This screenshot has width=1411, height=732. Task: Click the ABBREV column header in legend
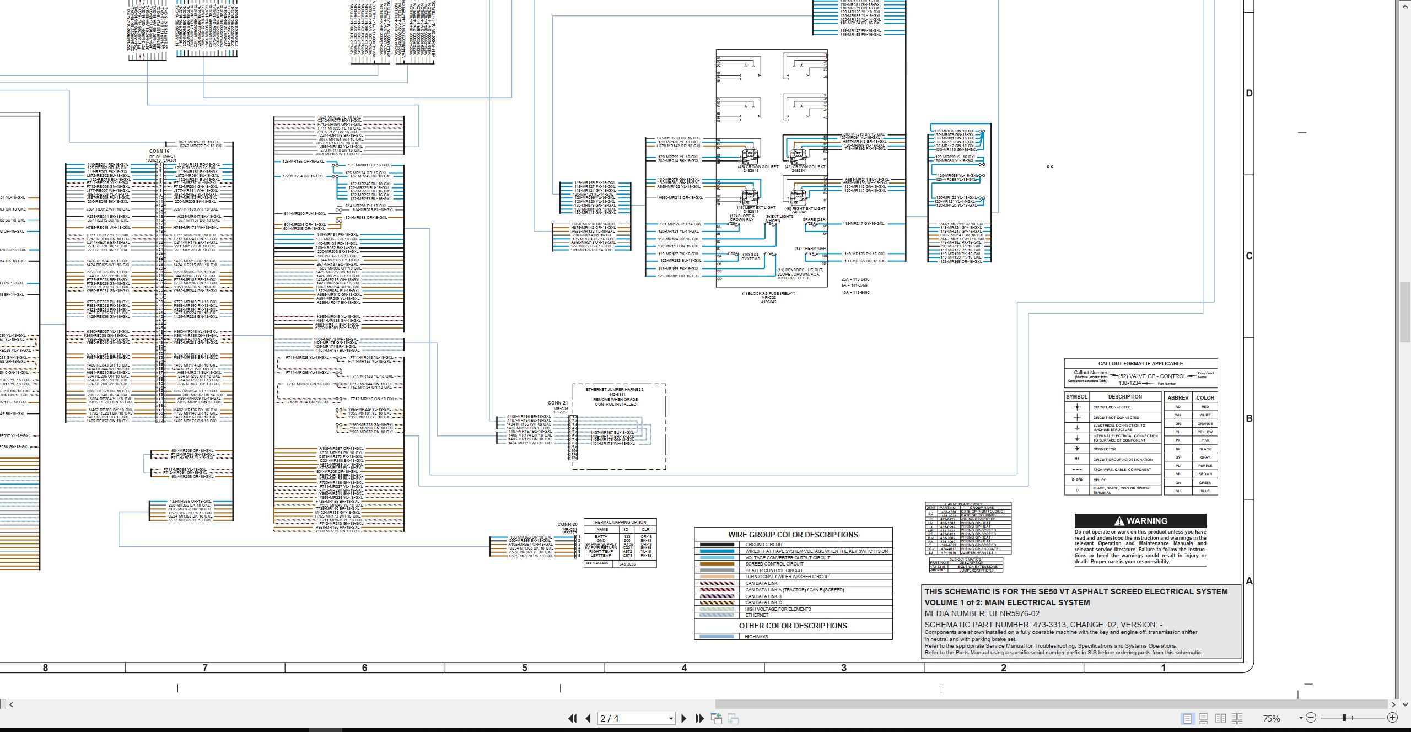tap(1178, 397)
